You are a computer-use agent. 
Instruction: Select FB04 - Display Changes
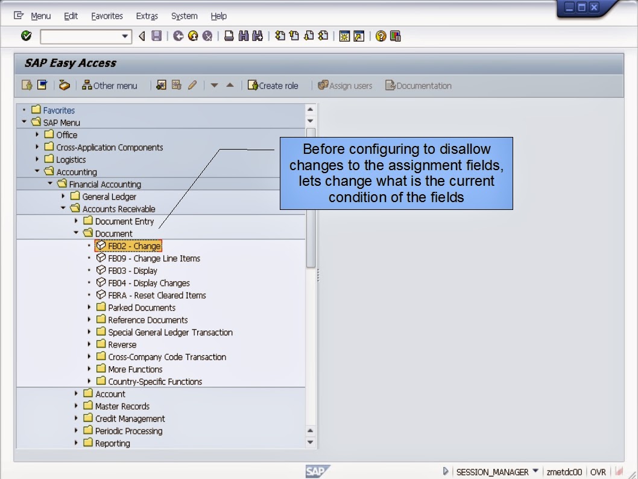(143, 283)
